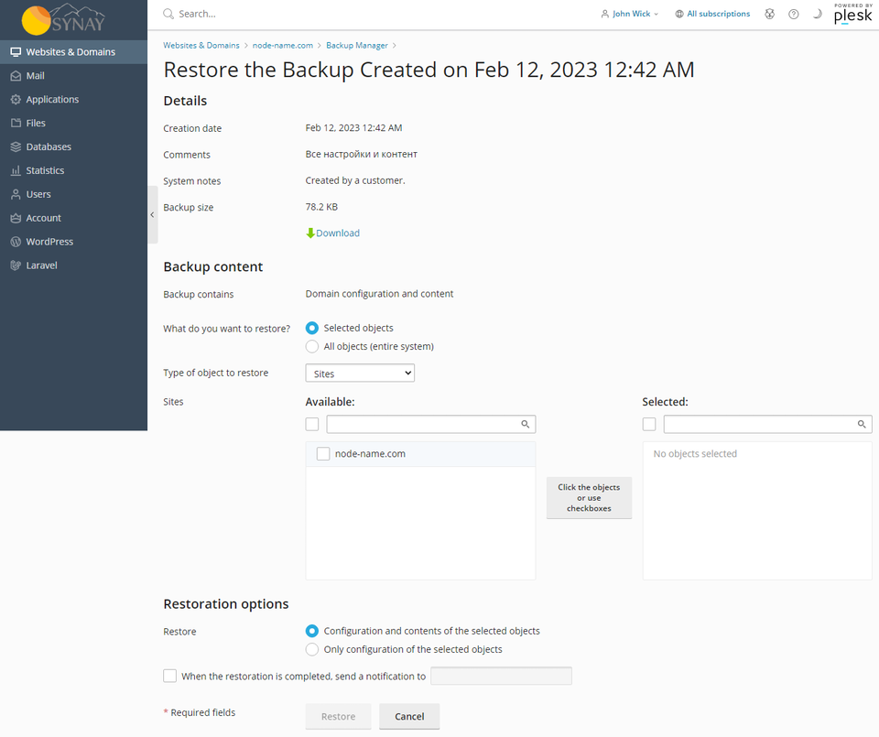
Task: Click the Files folder icon
Action: [16, 124]
